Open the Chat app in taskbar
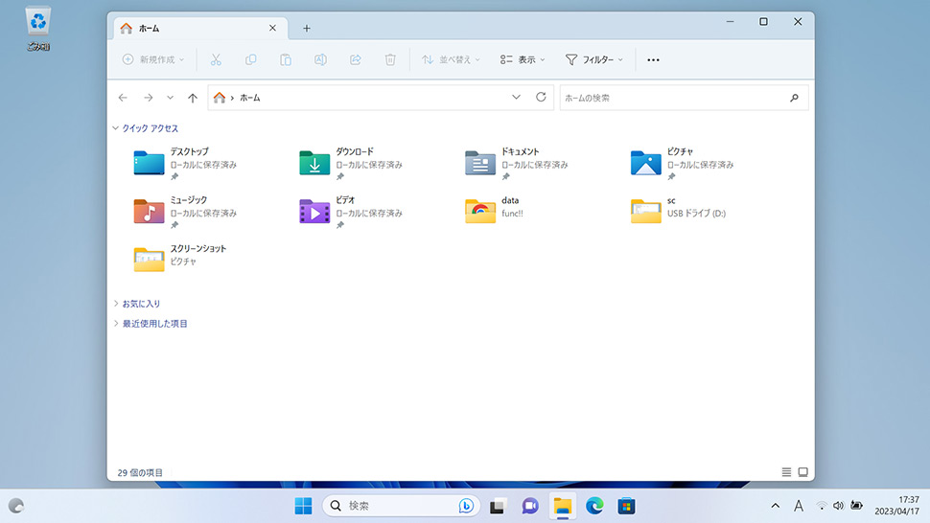The width and height of the screenshot is (930, 523). coord(529,506)
